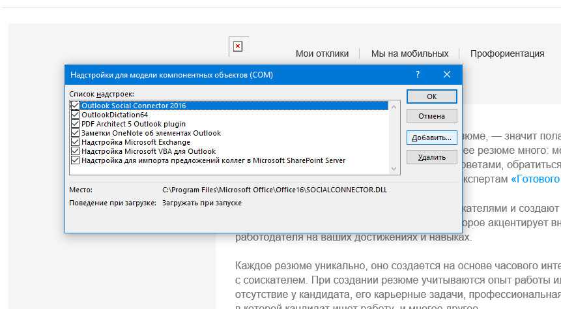Toggle the Outlook Social Connector 2016 checkbox

[x=75, y=105]
